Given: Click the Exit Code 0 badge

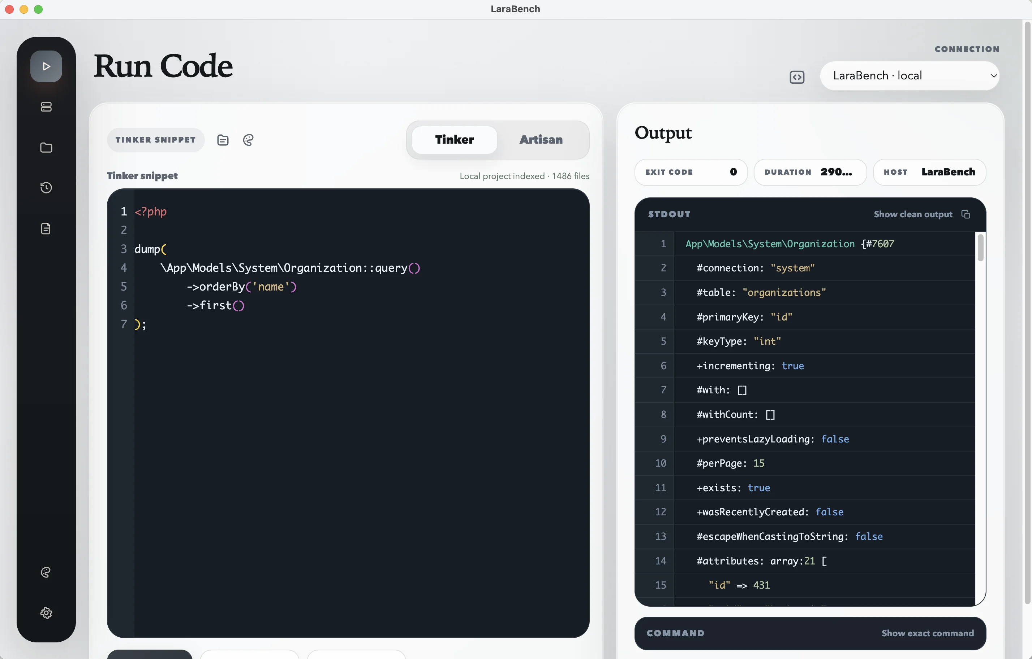Looking at the screenshot, I should [x=691, y=172].
